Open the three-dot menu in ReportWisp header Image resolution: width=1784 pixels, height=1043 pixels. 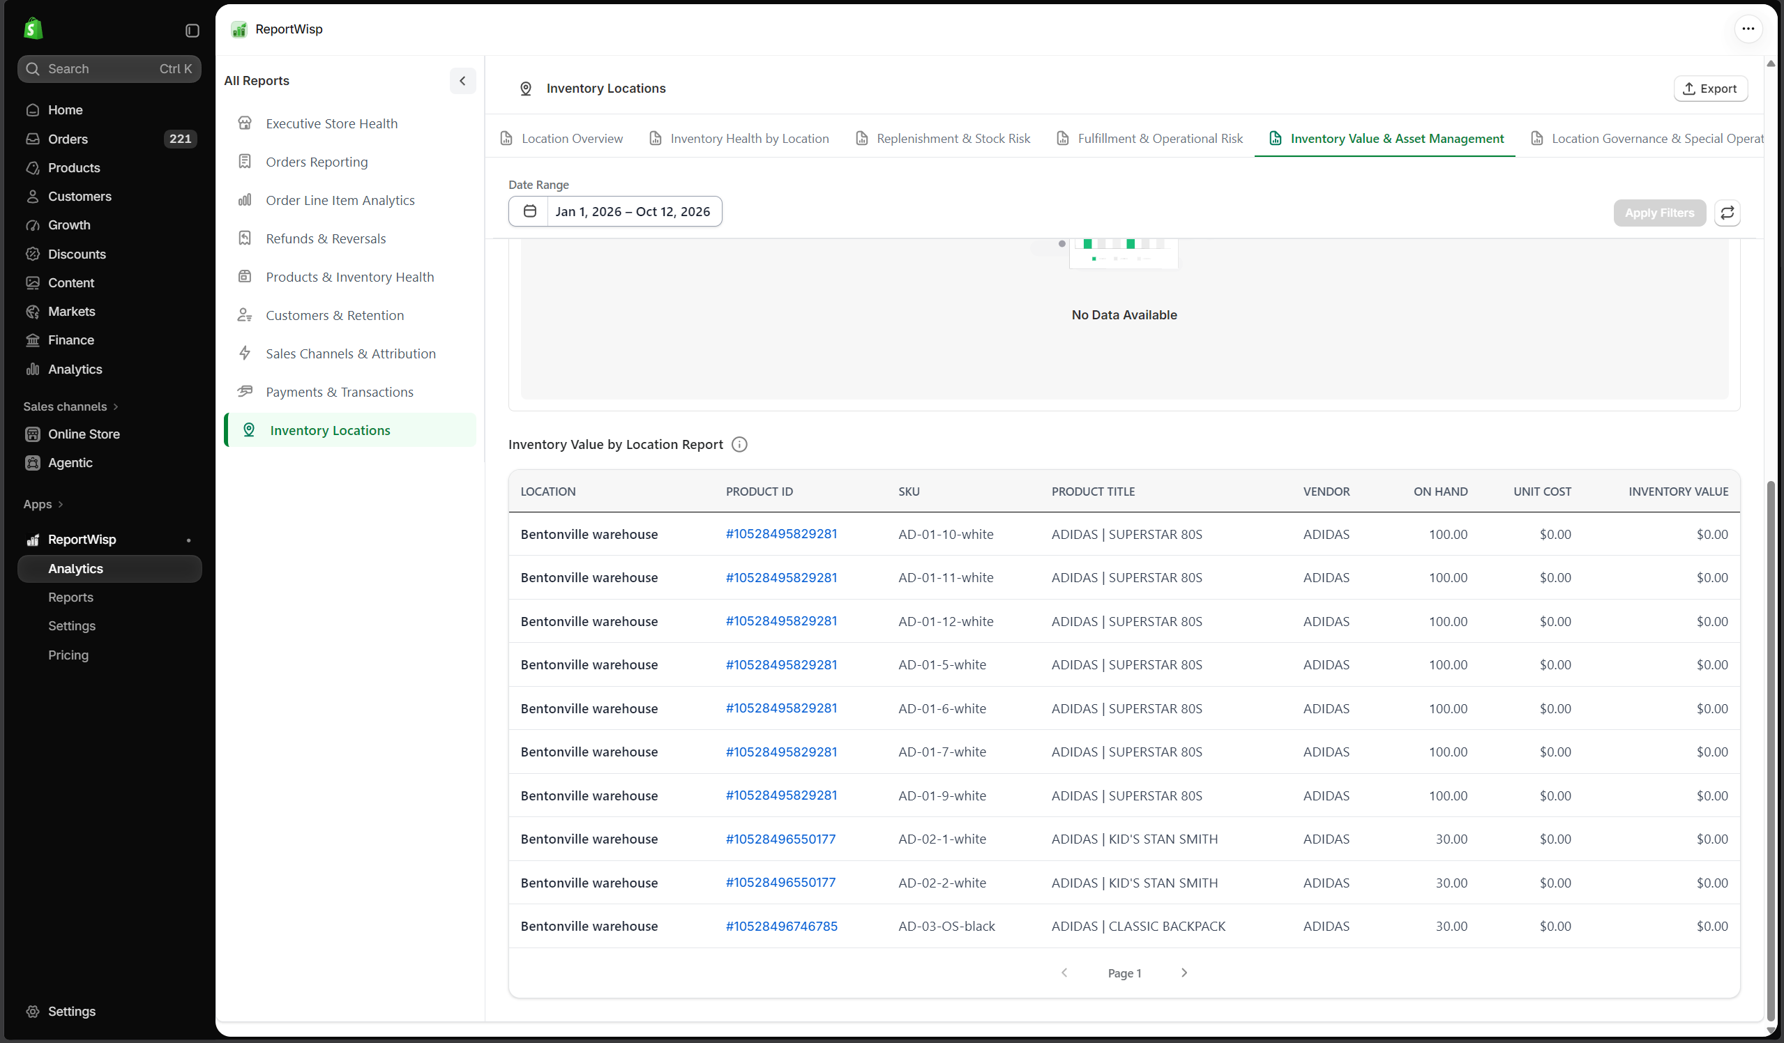pos(1748,29)
